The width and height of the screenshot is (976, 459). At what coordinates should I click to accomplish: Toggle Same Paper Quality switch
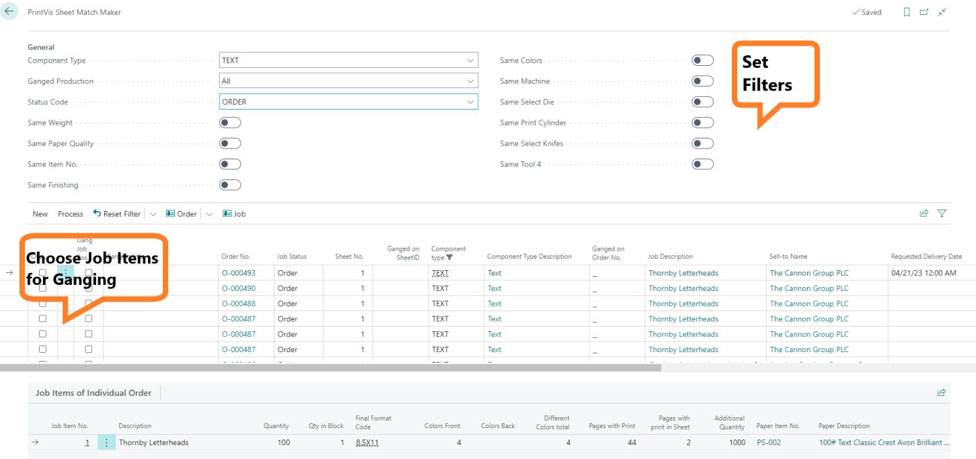pyautogui.click(x=230, y=143)
